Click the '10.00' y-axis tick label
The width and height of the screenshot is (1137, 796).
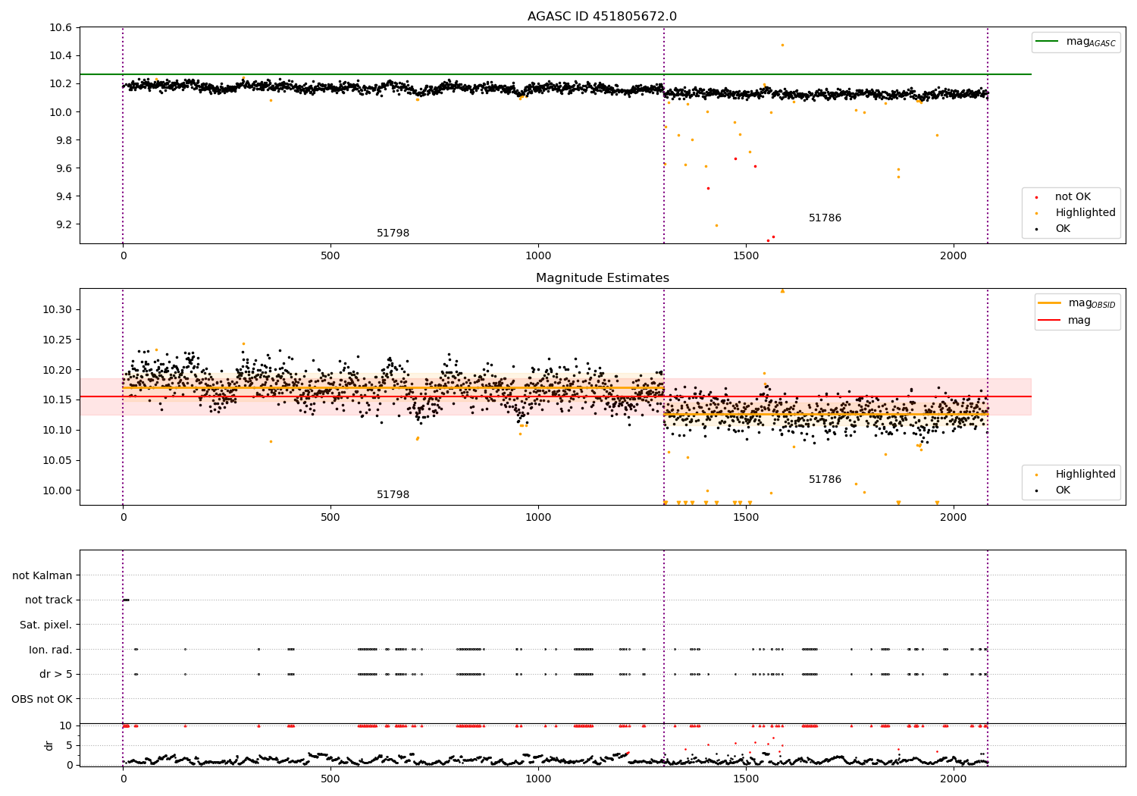(x=58, y=490)
